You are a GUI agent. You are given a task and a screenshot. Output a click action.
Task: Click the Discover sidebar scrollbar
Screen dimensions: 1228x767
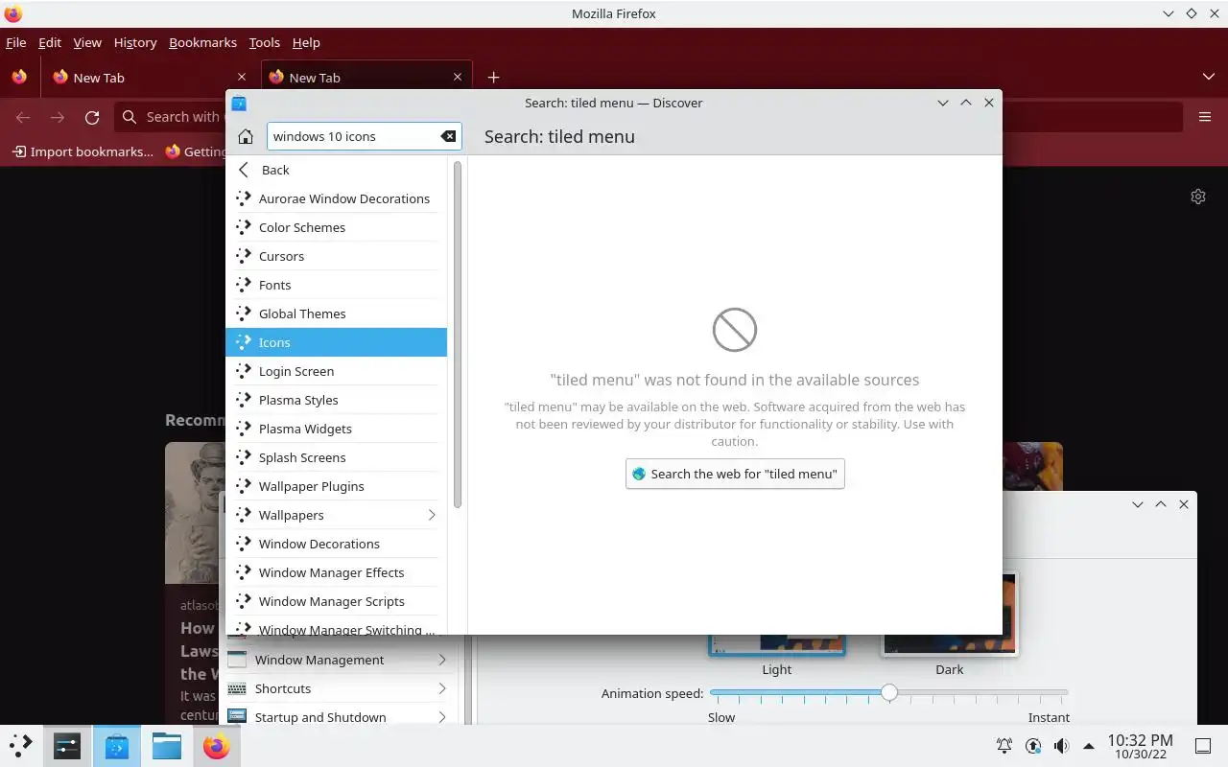coord(458,335)
